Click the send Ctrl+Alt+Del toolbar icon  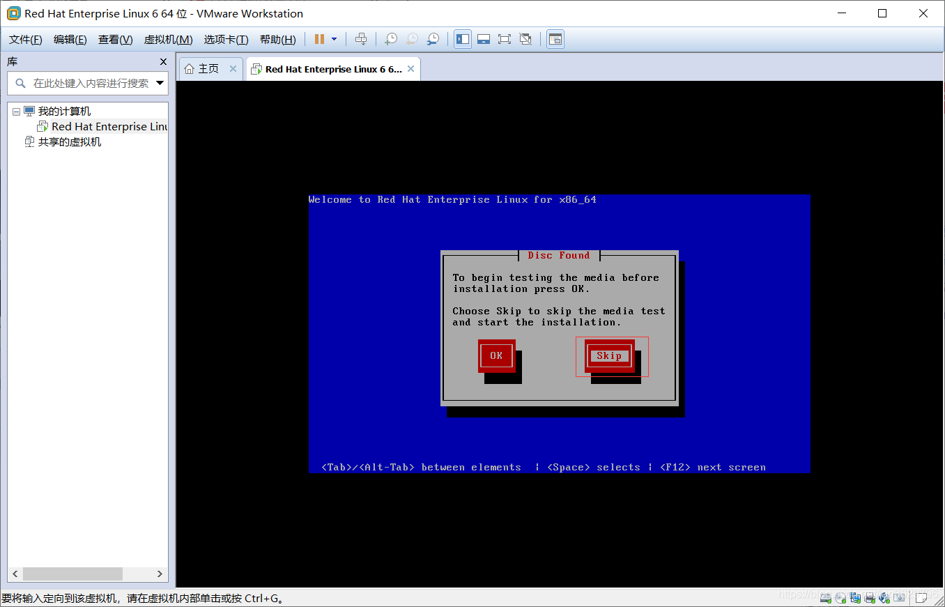click(x=360, y=39)
